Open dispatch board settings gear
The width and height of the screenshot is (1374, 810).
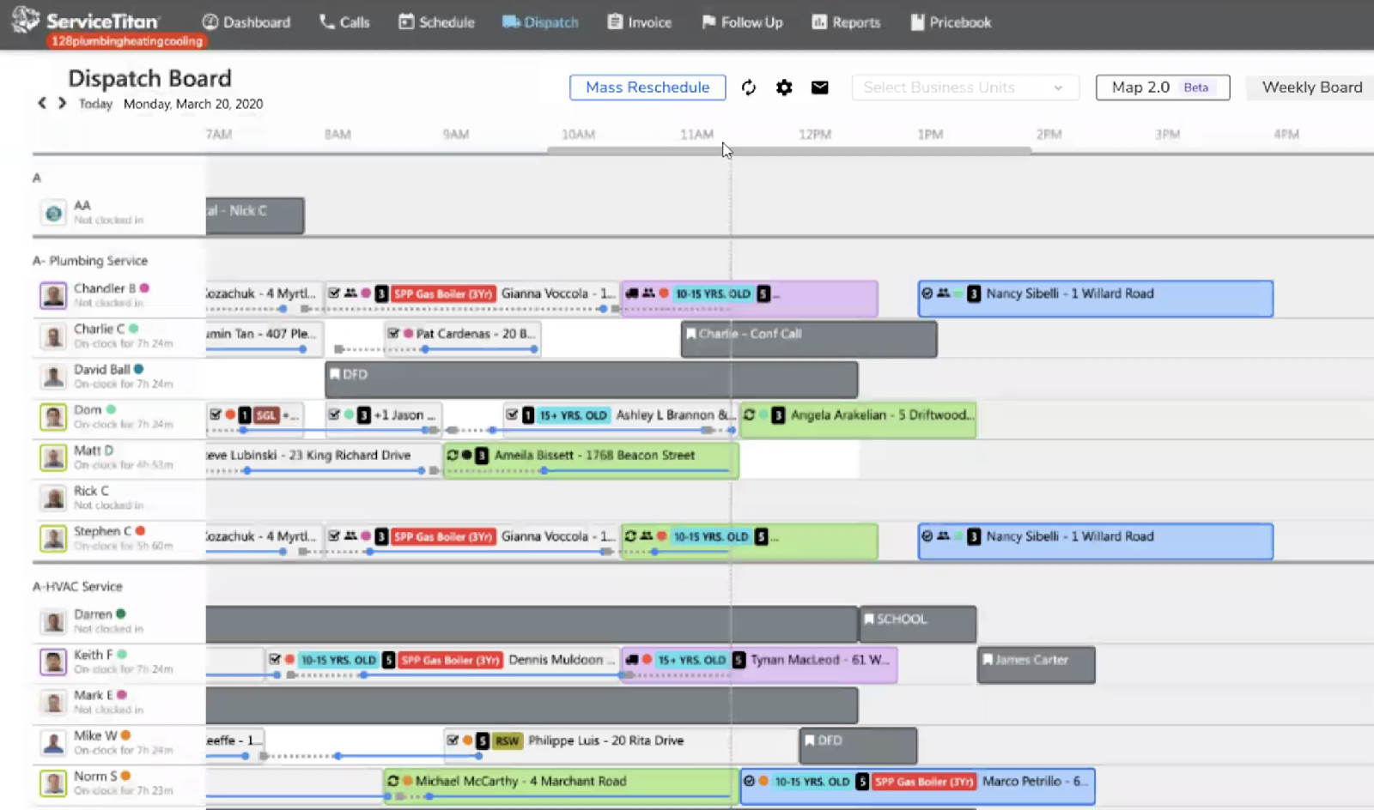[x=784, y=88]
